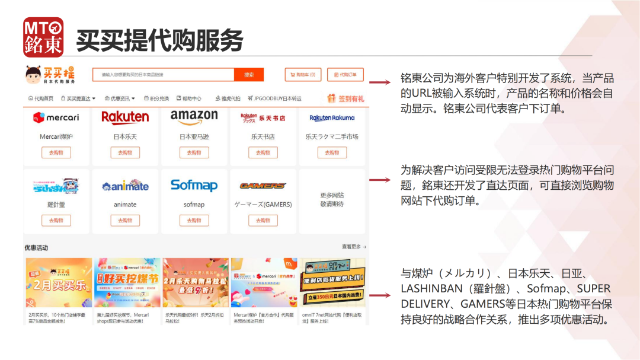Open the 便利店取货服务上线 banner
This screenshot has height=360, width=640.
[332, 282]
